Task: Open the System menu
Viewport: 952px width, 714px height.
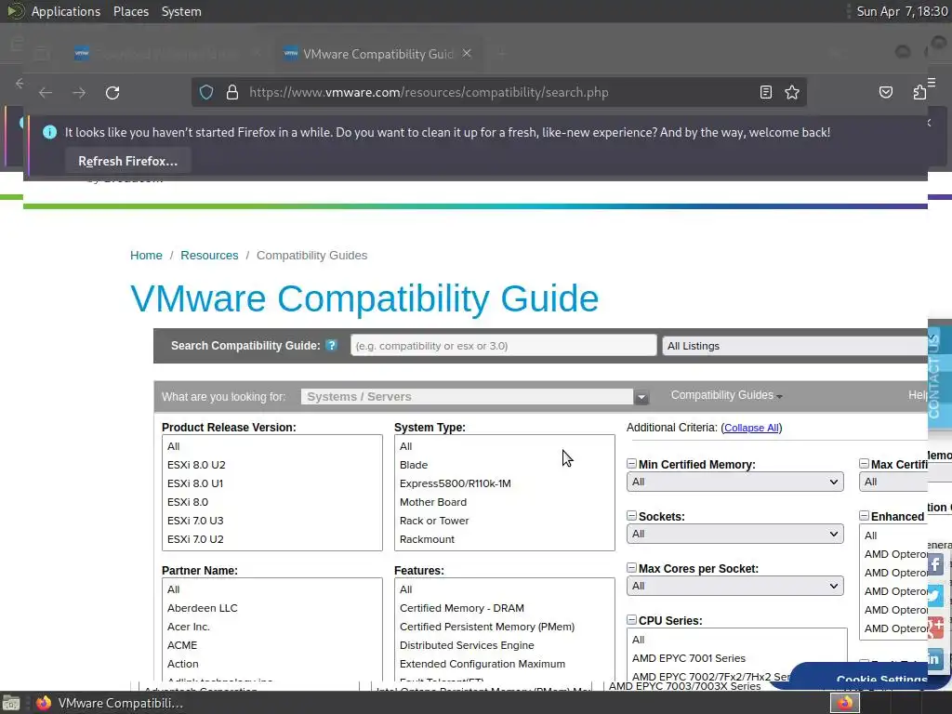Action: [181, 11]
